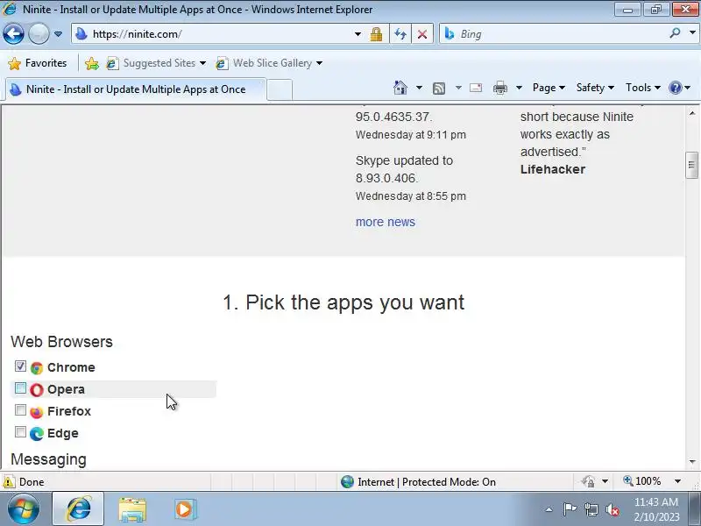Viewport: 701px width, 526px height.
Task: Open the Favorites star button
Action: pos(38,63)
